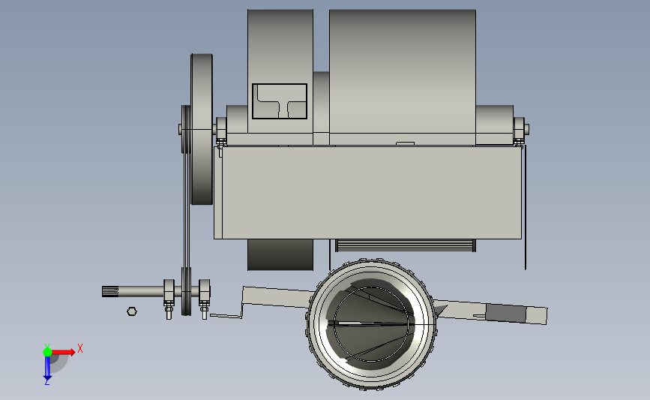Select the drive belt between the two pulleys
The width and height of the screenshot is (650, 400).
click(186, 212)
